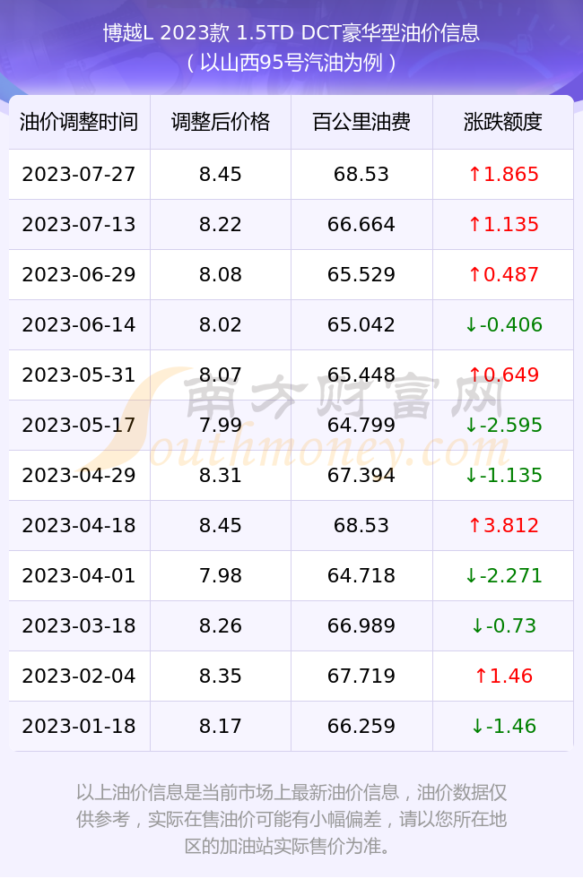Click the red ↑3.812 increase value
This screenshot has width=583, height=896.
point(503,525)
